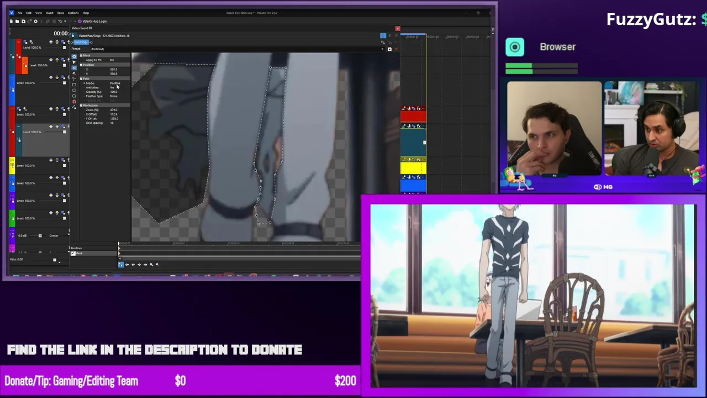Open the Help menu
Viewport: 707px width, 398px height.
pos(86,13)
